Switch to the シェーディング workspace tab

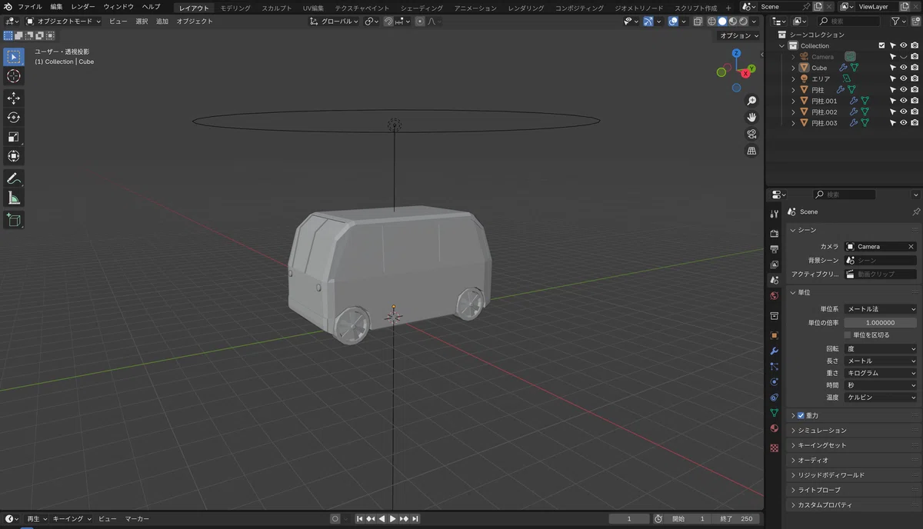pyautogui.click(x=422, y=8)
